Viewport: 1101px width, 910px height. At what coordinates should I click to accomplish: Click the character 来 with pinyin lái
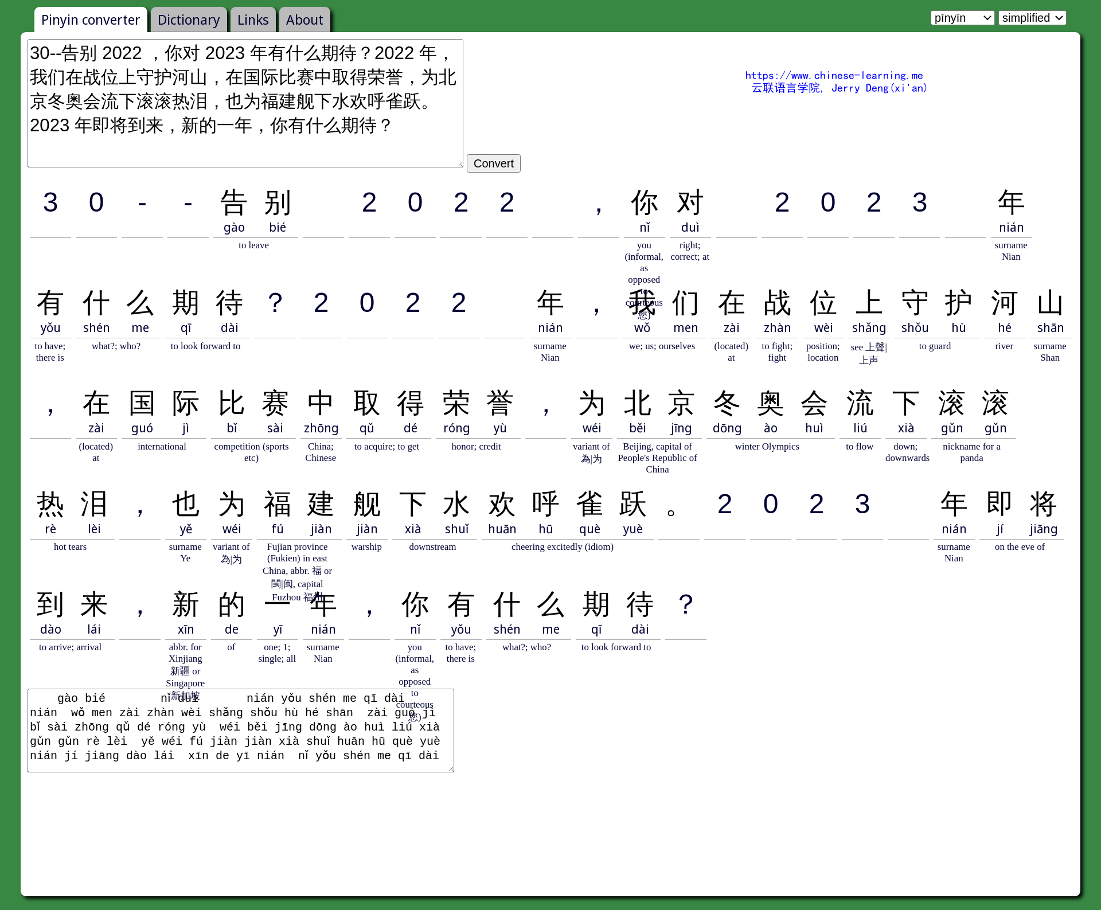click(94, 604)
